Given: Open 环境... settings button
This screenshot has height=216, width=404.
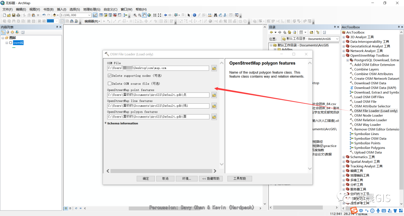Looking at the screenshot, I should (x=187, y=178).
